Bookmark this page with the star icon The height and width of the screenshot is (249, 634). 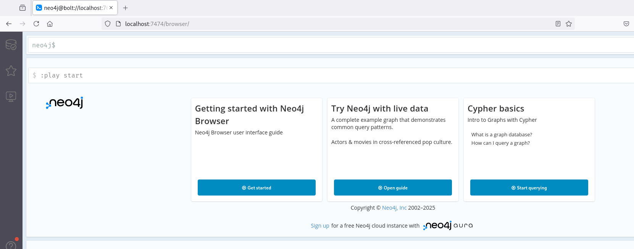point(569,24)
